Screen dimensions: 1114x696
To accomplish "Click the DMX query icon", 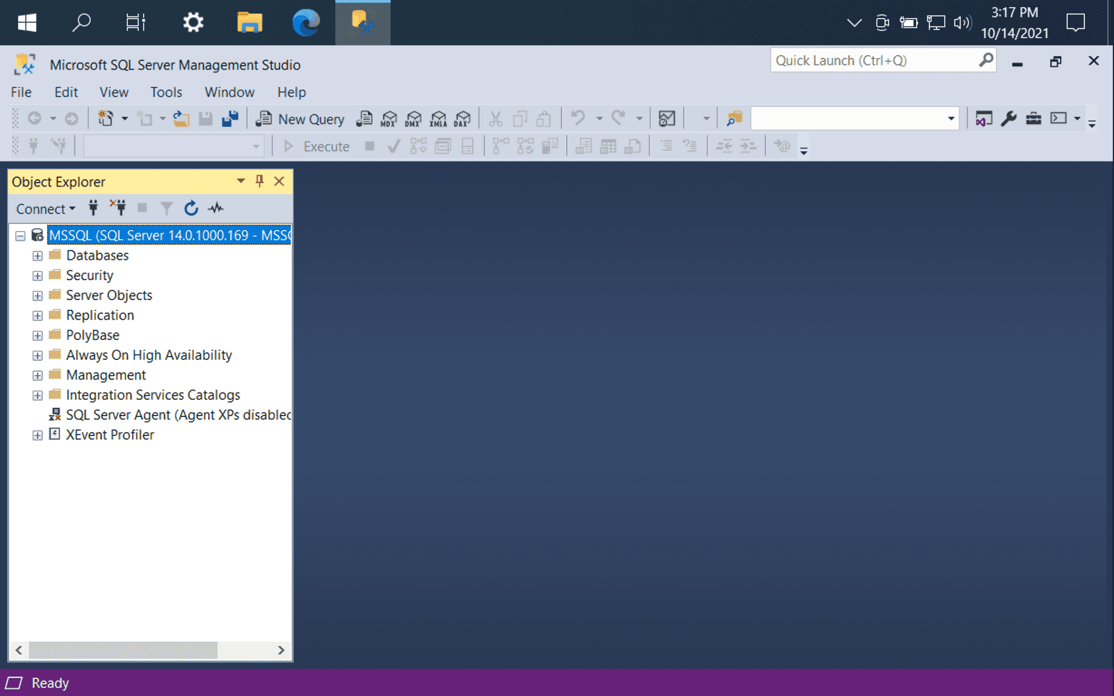I will pos(413,119).
